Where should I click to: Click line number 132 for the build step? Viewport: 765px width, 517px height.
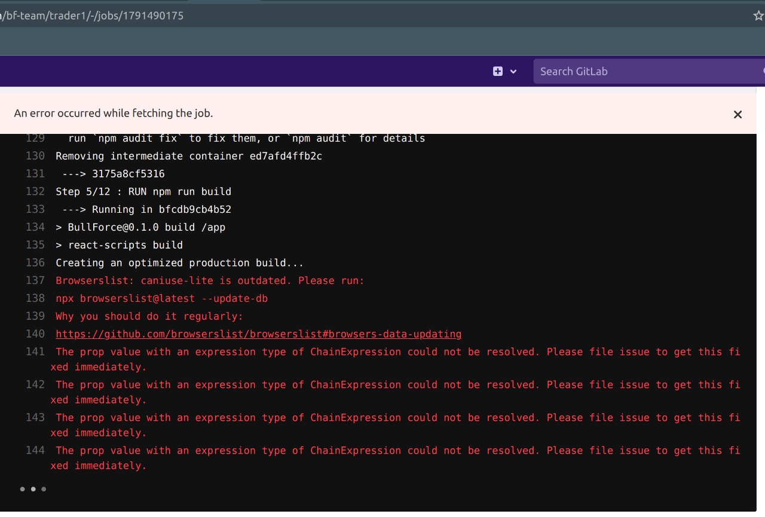coord(35,191)
